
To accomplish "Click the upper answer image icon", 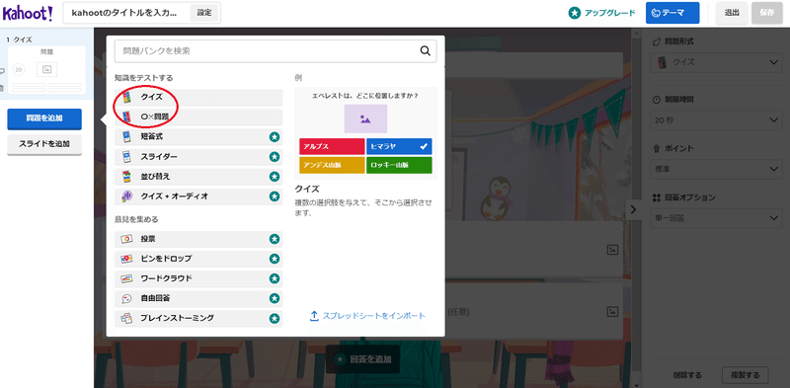I will tap(612, 250).
